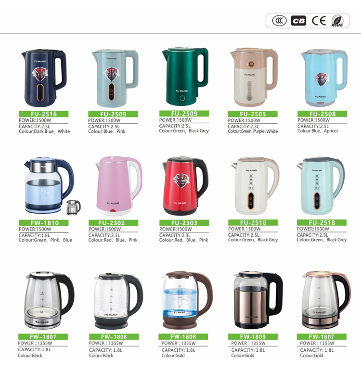Click the small mini kettle beside FW-1810
Image resolution: width=361 pixels, height=385 pixels.
[x=74, y=208]
